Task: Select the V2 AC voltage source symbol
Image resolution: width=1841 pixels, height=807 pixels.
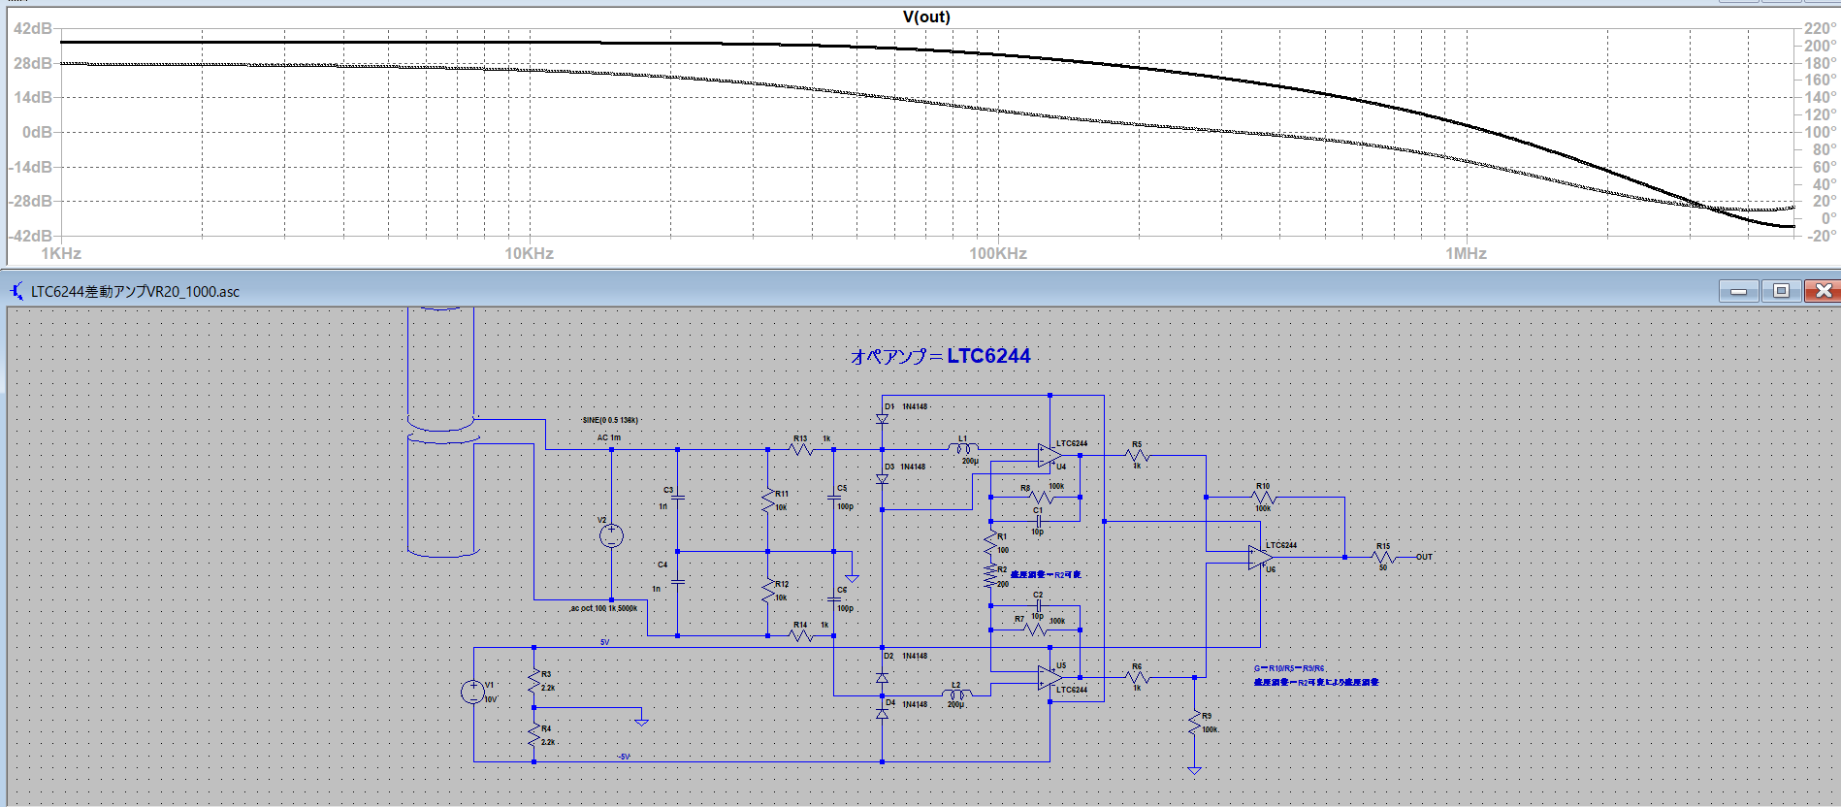Action: pyautogui.click(x=611, y=535)
